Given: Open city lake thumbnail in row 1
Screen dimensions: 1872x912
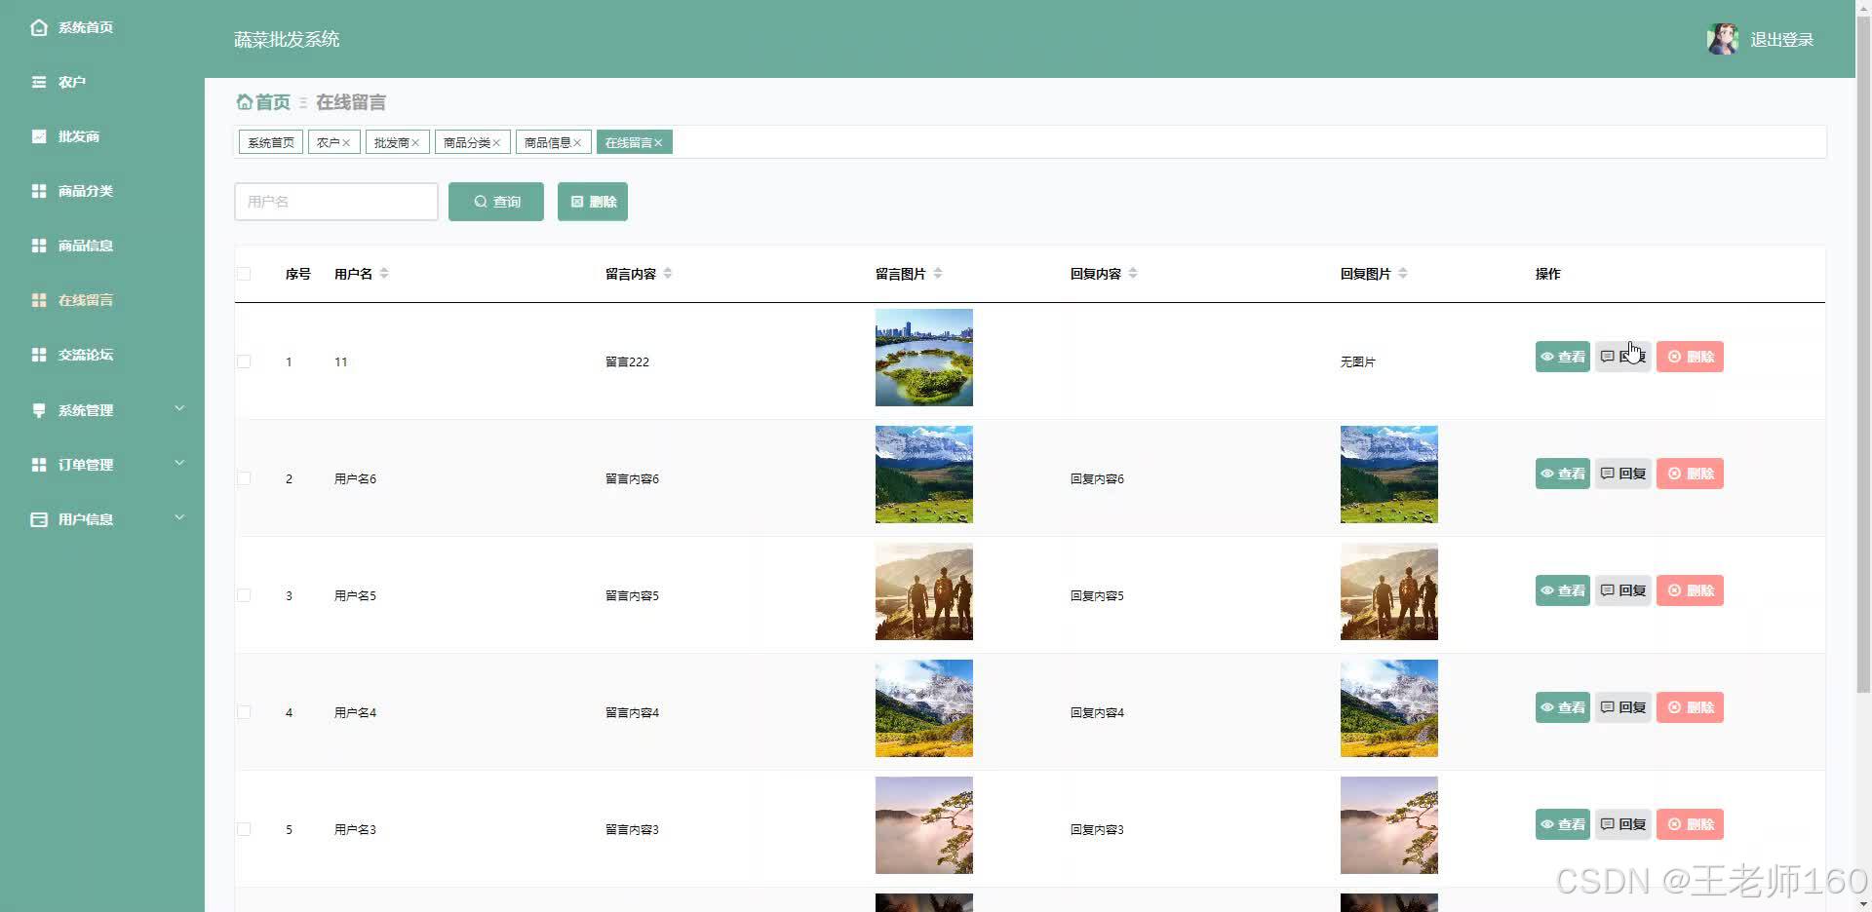Looking at the screenshot, I should click(x=924, y=358).
